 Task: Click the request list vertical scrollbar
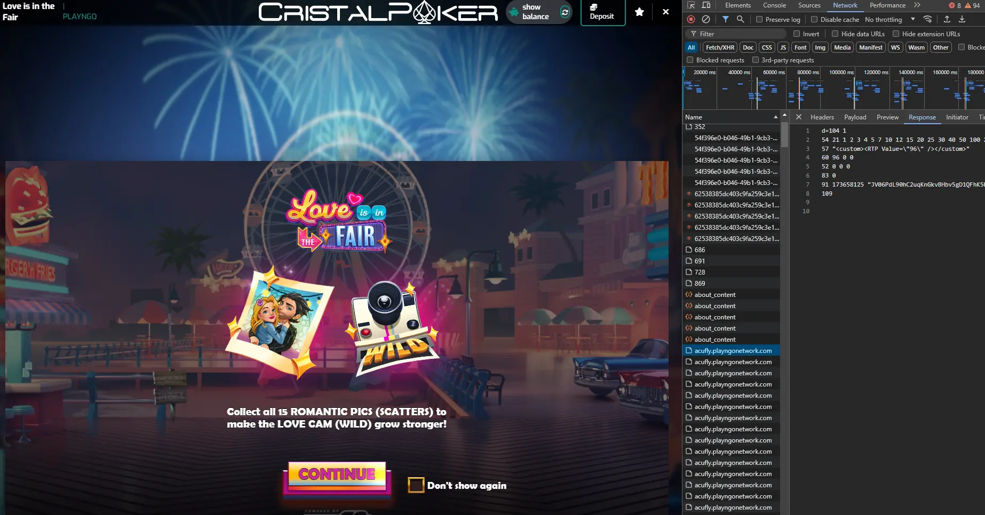tap(784, 135)
